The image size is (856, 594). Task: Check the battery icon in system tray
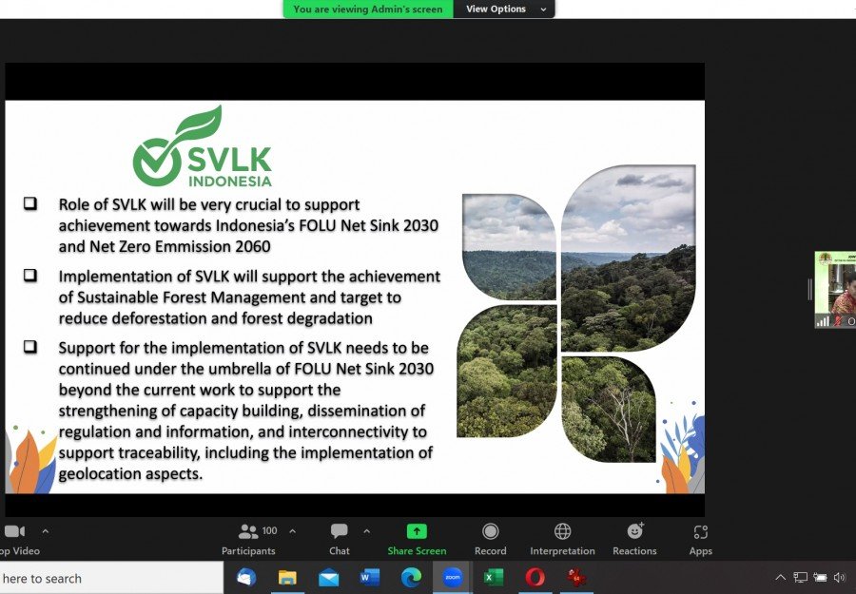click(820, 577)
